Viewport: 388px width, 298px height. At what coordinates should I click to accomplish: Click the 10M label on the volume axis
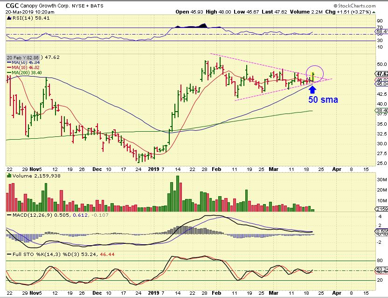(x=382, y=200)
